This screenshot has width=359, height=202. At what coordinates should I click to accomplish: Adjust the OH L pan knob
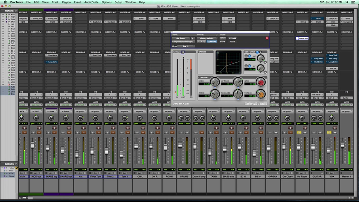click(x=140, y=118)
